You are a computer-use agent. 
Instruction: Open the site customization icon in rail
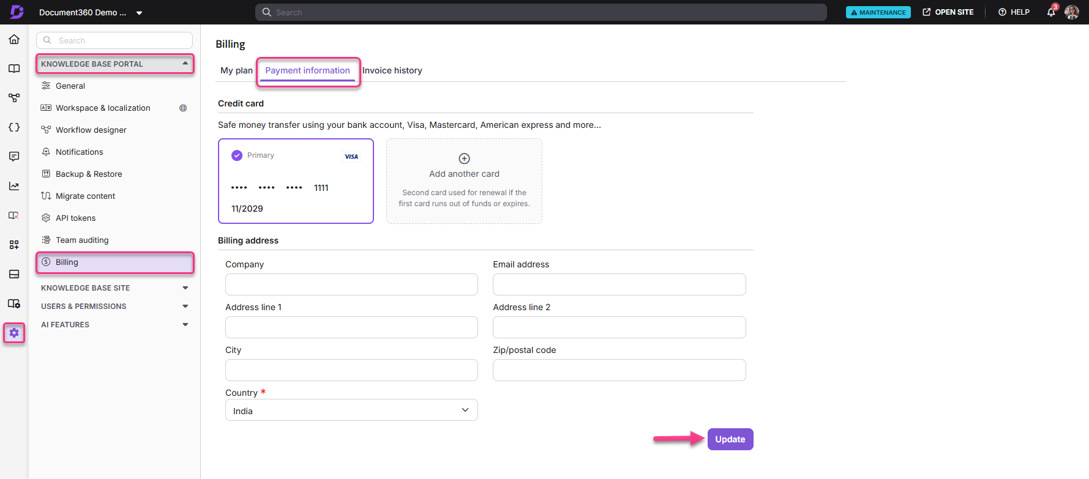pyautogui.click(x=14, y=303)
